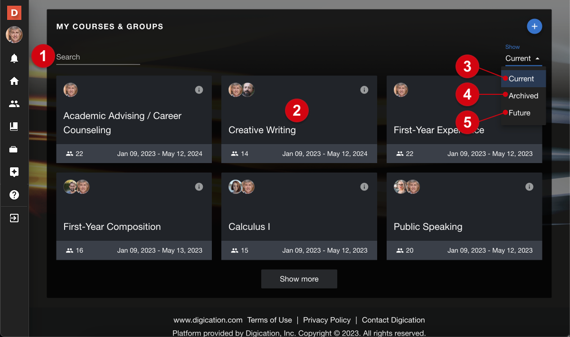Click into the Search courses field
The width and height of the screenshot is (570, 337).
(x=98, y=57)
